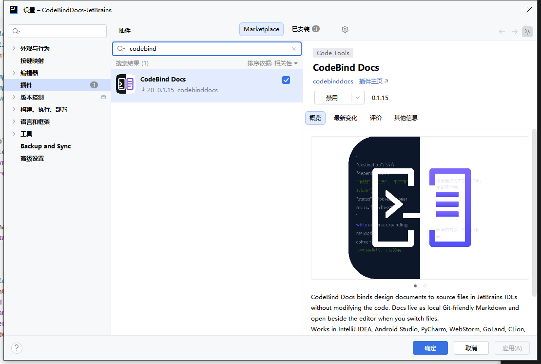Click the 搜索结果 (1) label
This screenshot has height=364, width=541.
point(132,63)
